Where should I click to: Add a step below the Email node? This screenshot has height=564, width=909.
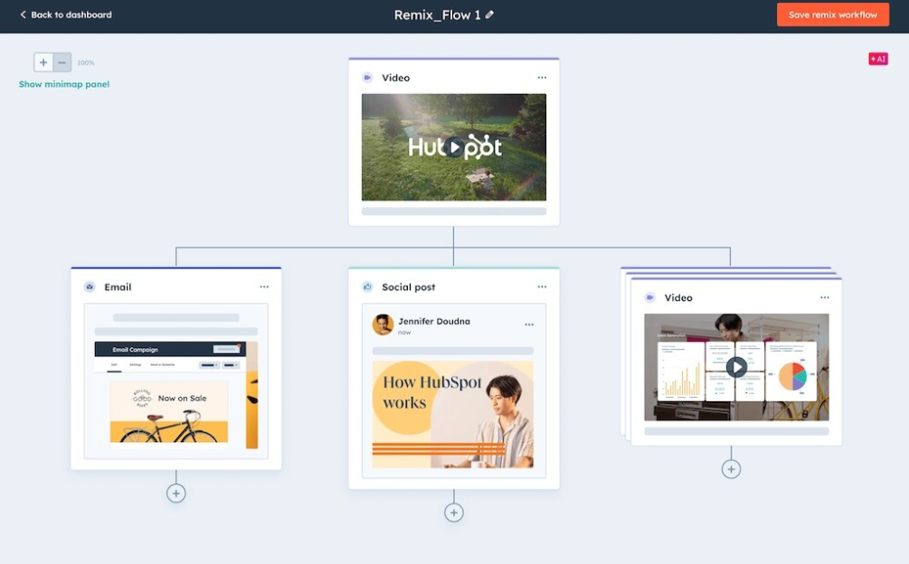[x=175, y=493]
